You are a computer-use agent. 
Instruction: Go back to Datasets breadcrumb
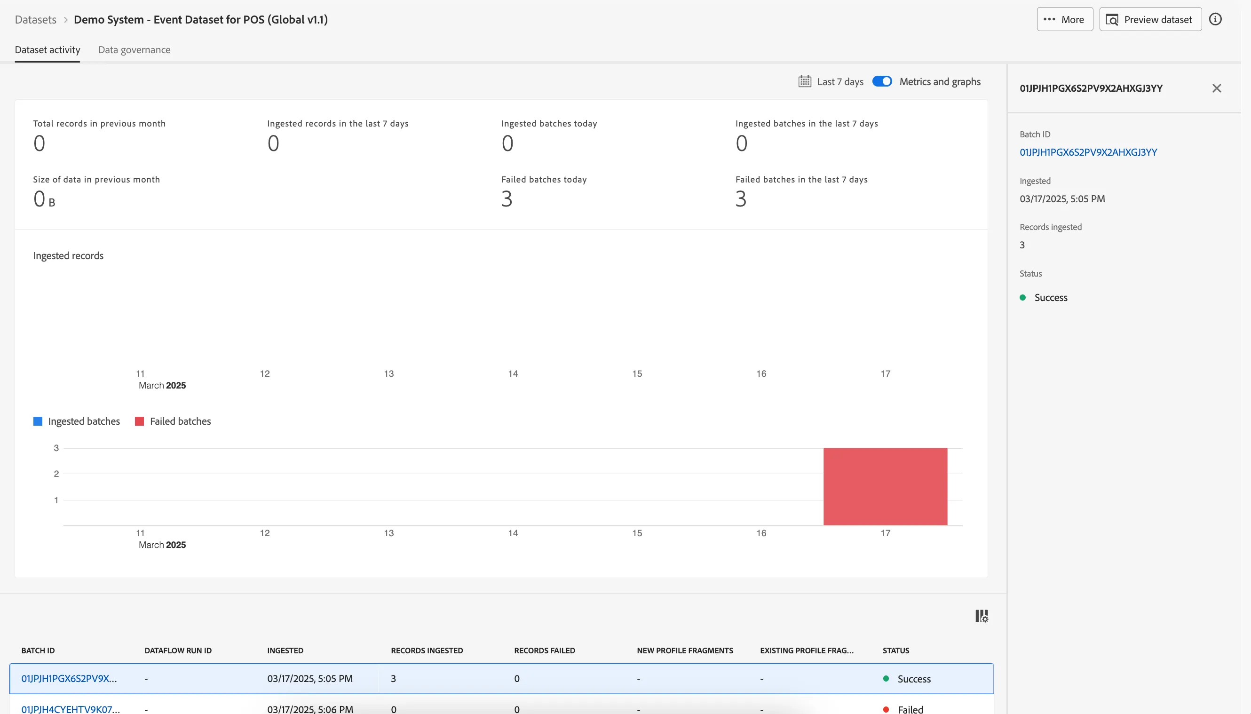(x=35, y=20)
